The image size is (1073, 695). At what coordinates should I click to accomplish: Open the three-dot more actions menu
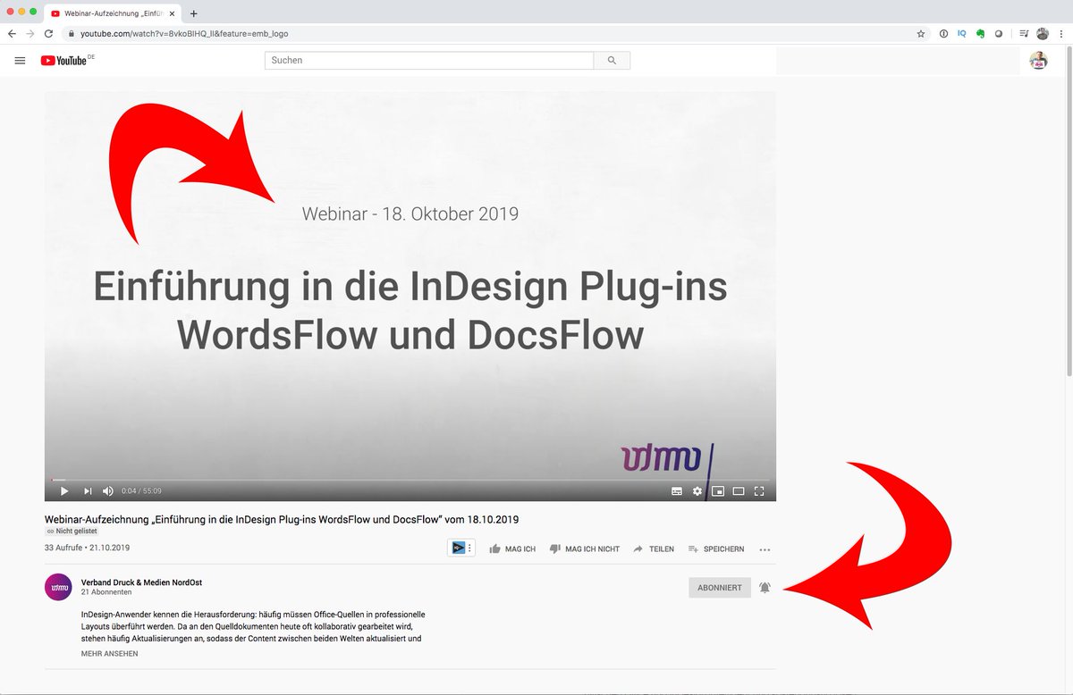[765, 549]
